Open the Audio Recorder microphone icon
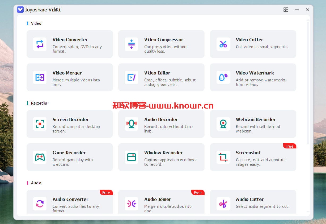Image resolution: width=326 pixels, height=224 pixels. click(x=132, y=124)
